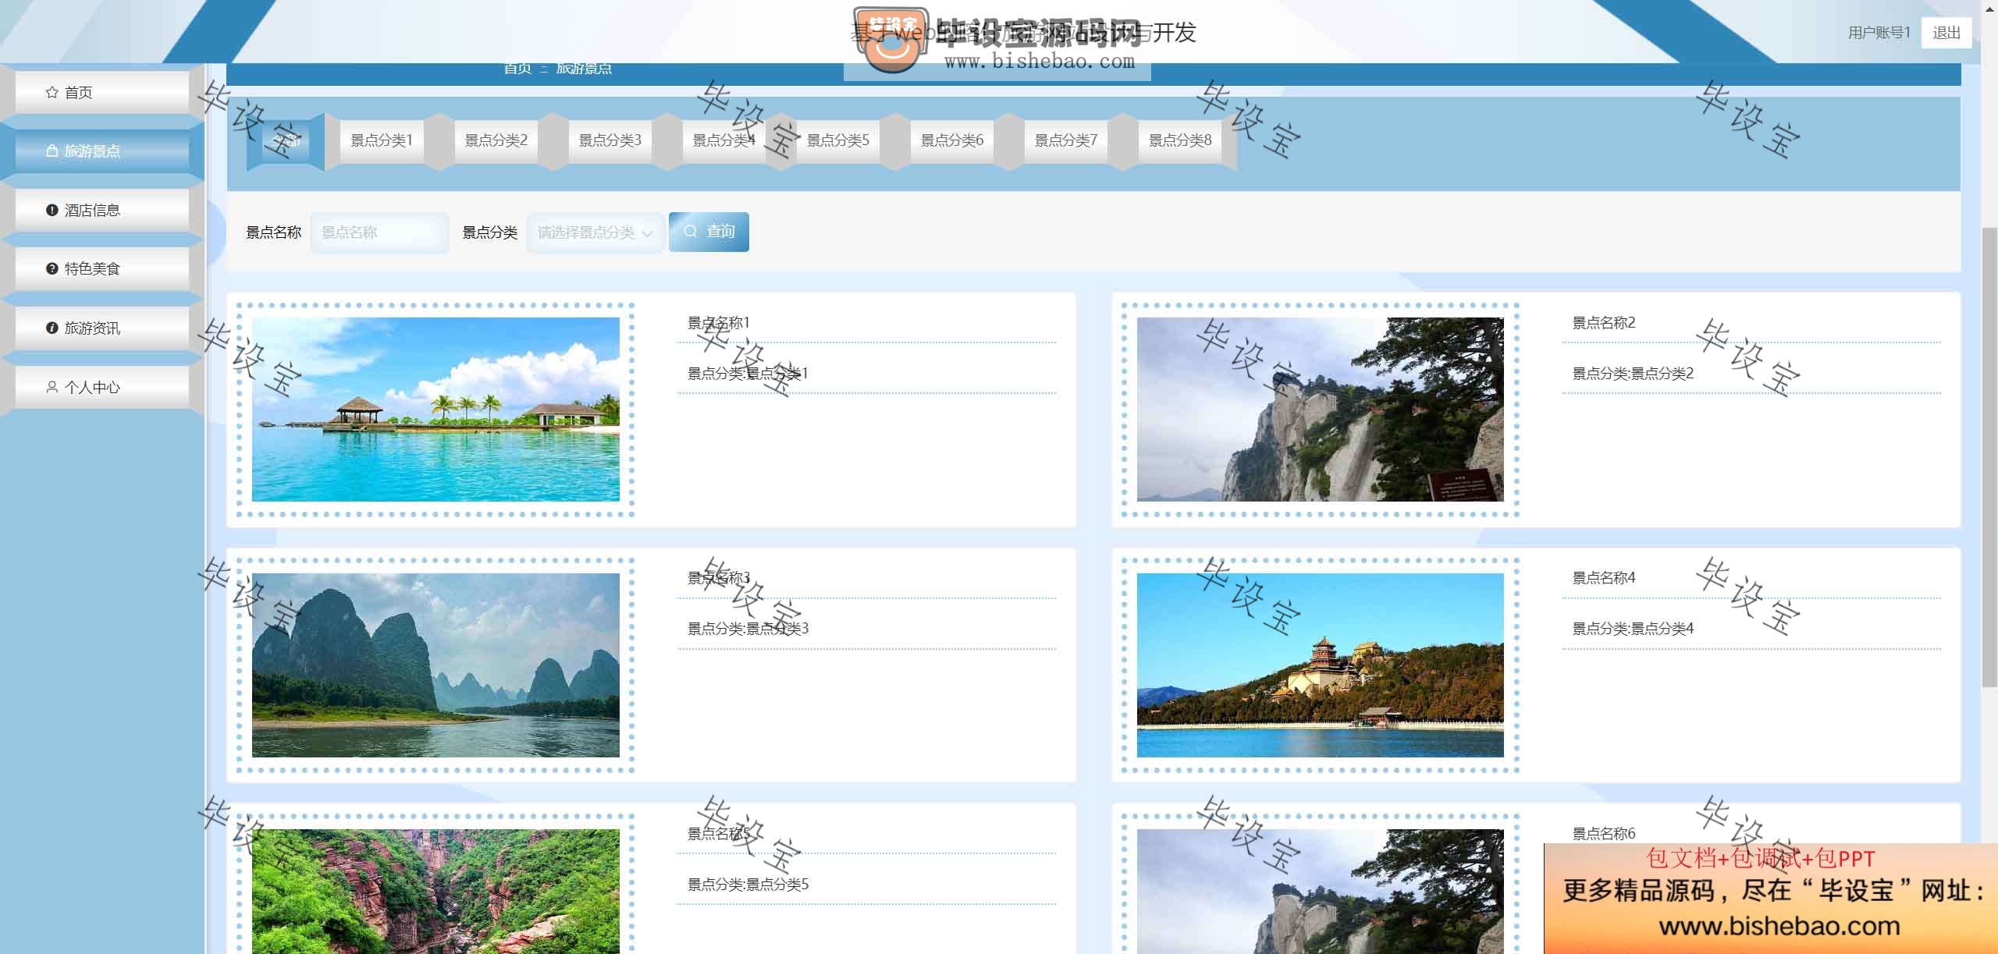This screenshot has width=1998, height=954.
Task: Filter by 景点分类3 tab
Action: click(610, 140)
